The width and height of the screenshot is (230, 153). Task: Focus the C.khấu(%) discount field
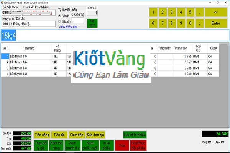point(78,20)
